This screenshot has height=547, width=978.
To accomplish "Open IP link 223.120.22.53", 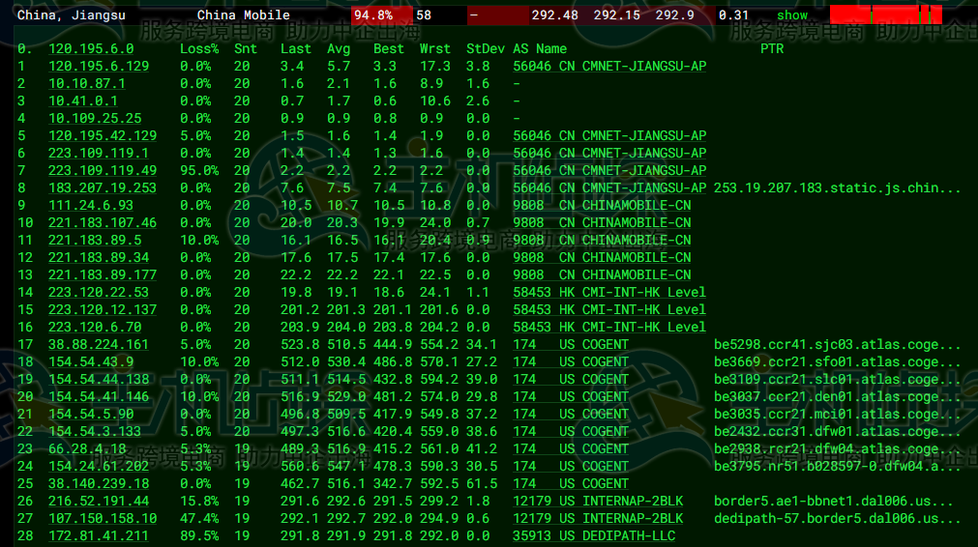I will 99,292.
